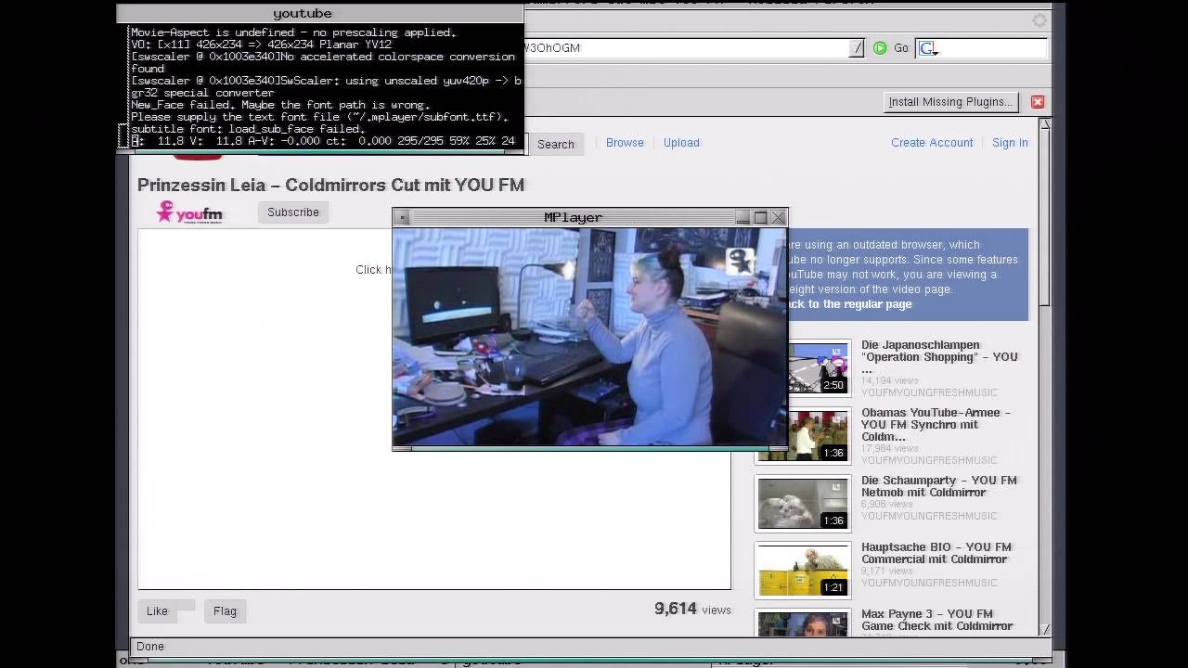Click the browser loading throbber icon

click(1039, 20)
